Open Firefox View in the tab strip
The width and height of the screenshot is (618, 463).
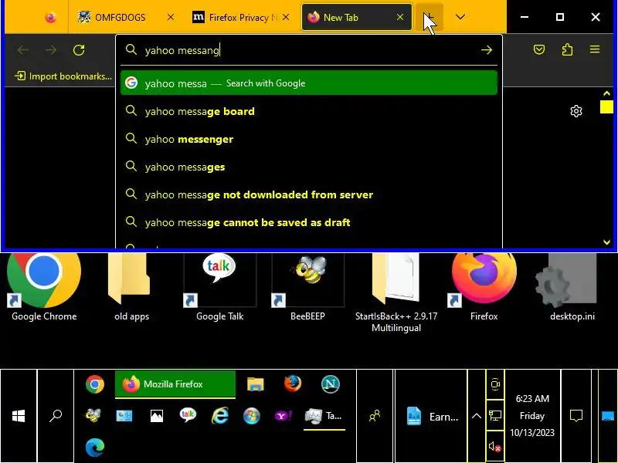tap(50, 17)
